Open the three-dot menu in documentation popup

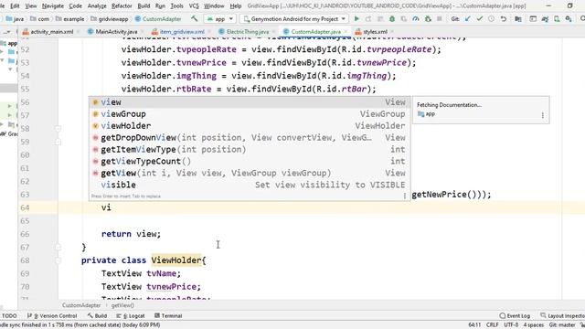[542, 115]
